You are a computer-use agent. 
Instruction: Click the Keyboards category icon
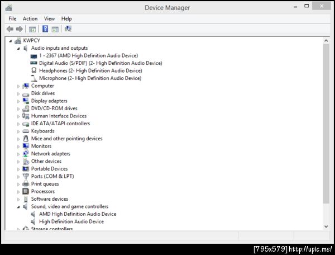point(26,131)
